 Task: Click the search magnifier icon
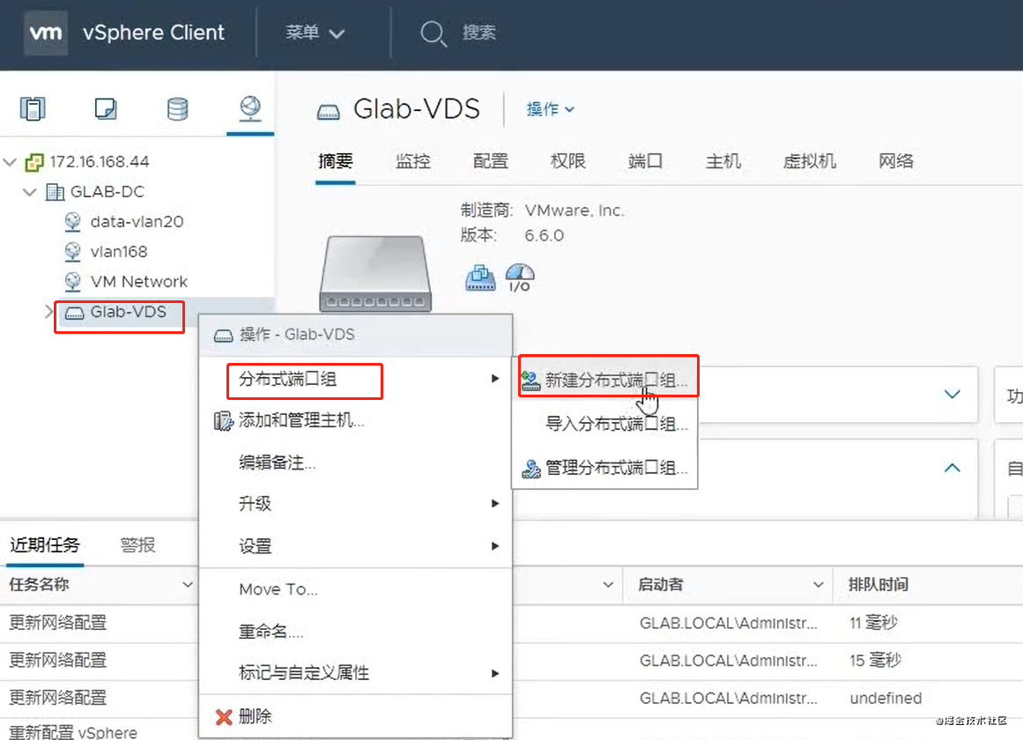pyautogui.click(x=434, y=33)
